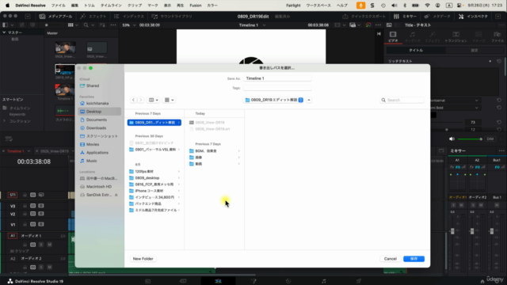Mute the オーディオ 2 track
Viewport: 507px width, 285px height.
click(x=49, y=268)
